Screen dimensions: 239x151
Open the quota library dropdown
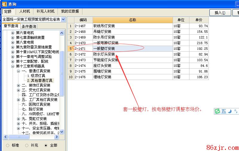[x=63, y=19]
